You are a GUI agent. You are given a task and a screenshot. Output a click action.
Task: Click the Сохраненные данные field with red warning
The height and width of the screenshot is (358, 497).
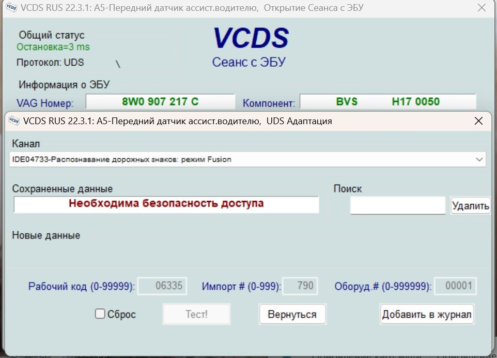coord(166,204)
